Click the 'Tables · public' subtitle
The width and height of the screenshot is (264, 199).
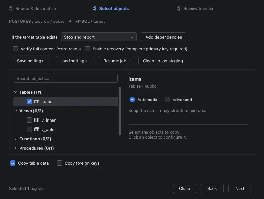pos(142,86)
